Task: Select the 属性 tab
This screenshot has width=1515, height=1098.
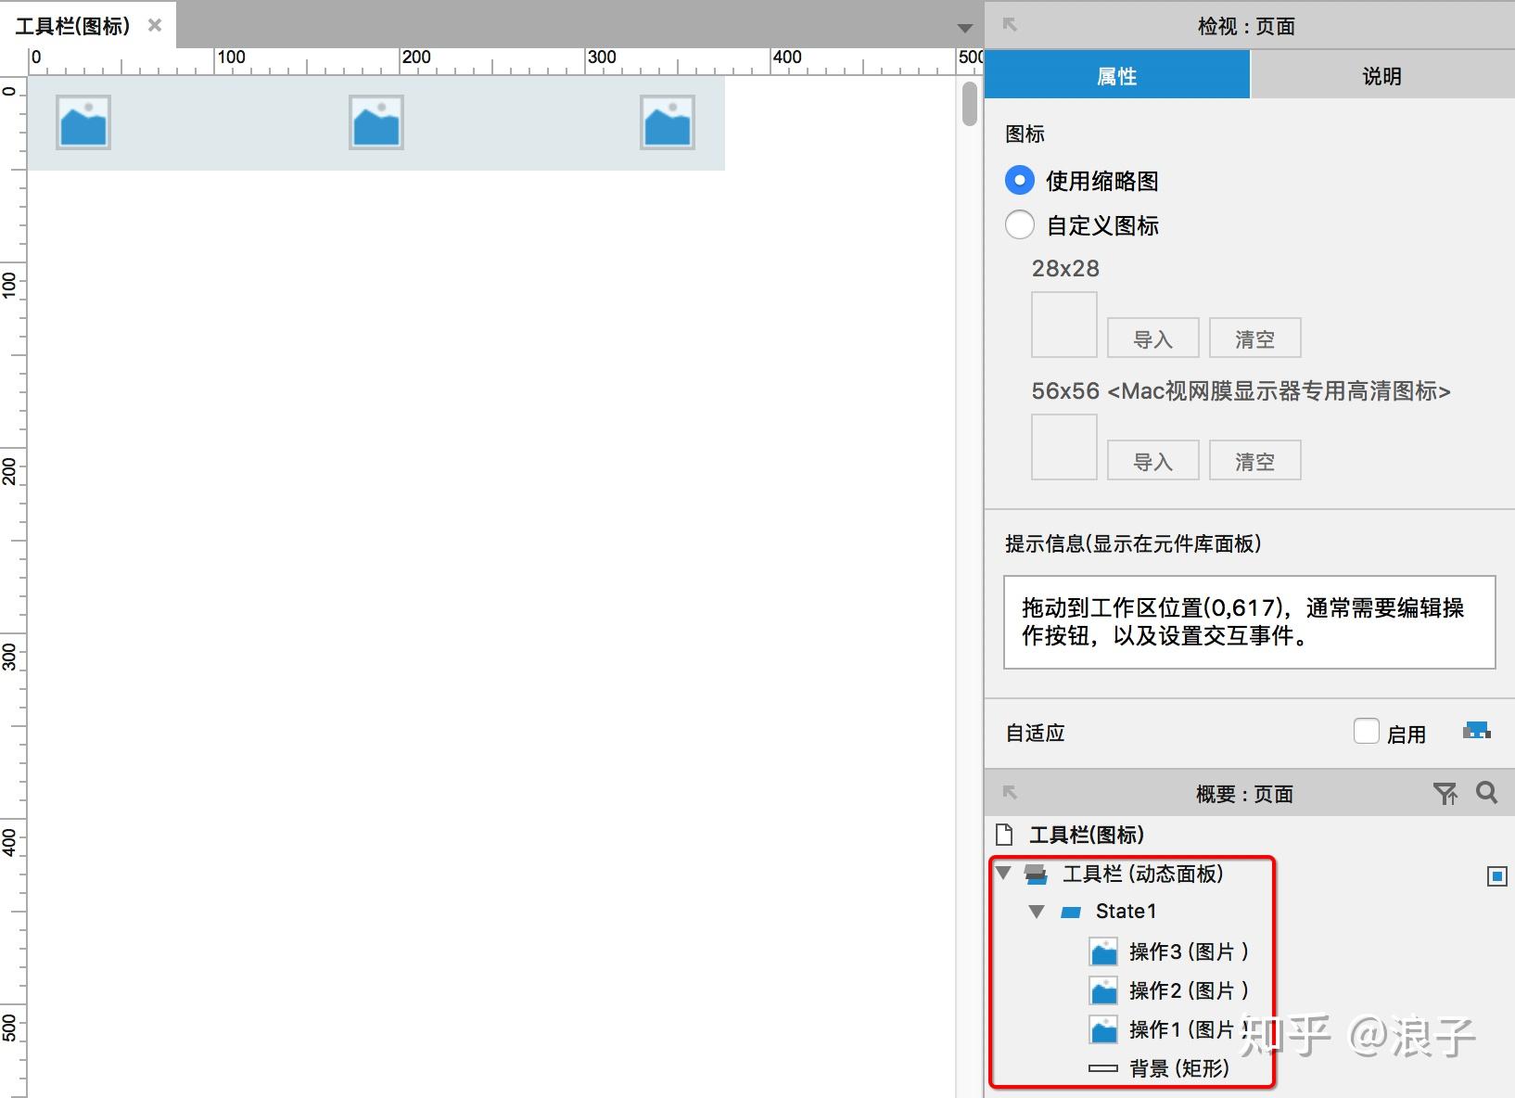Action: pyautogui.click(x=1117, y=75)
